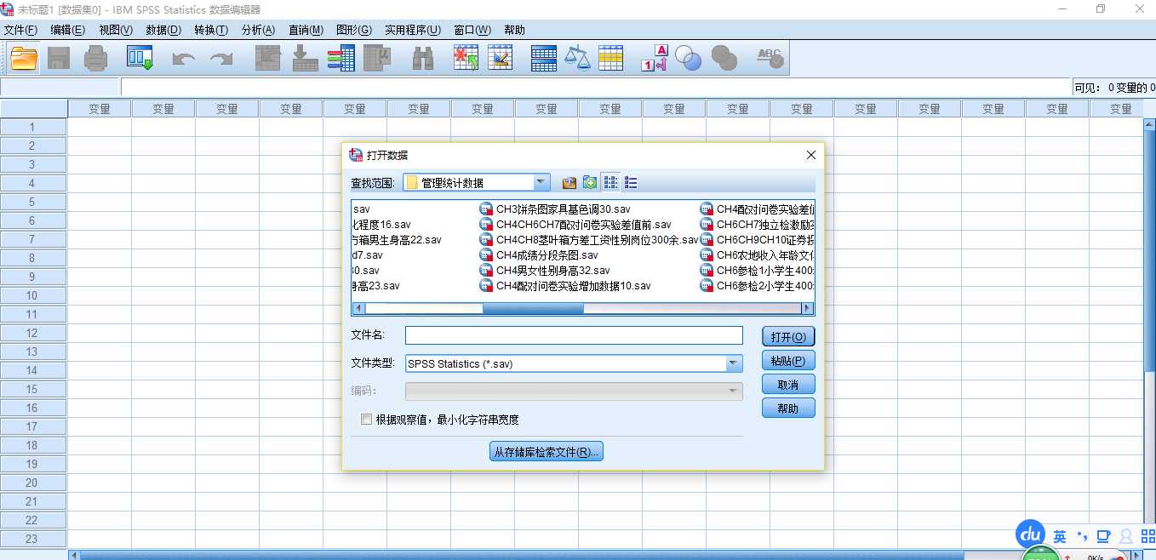Select the file starting with CH6CH9CH10证券
Screen dimensions: 1156x560
(758, 240)
